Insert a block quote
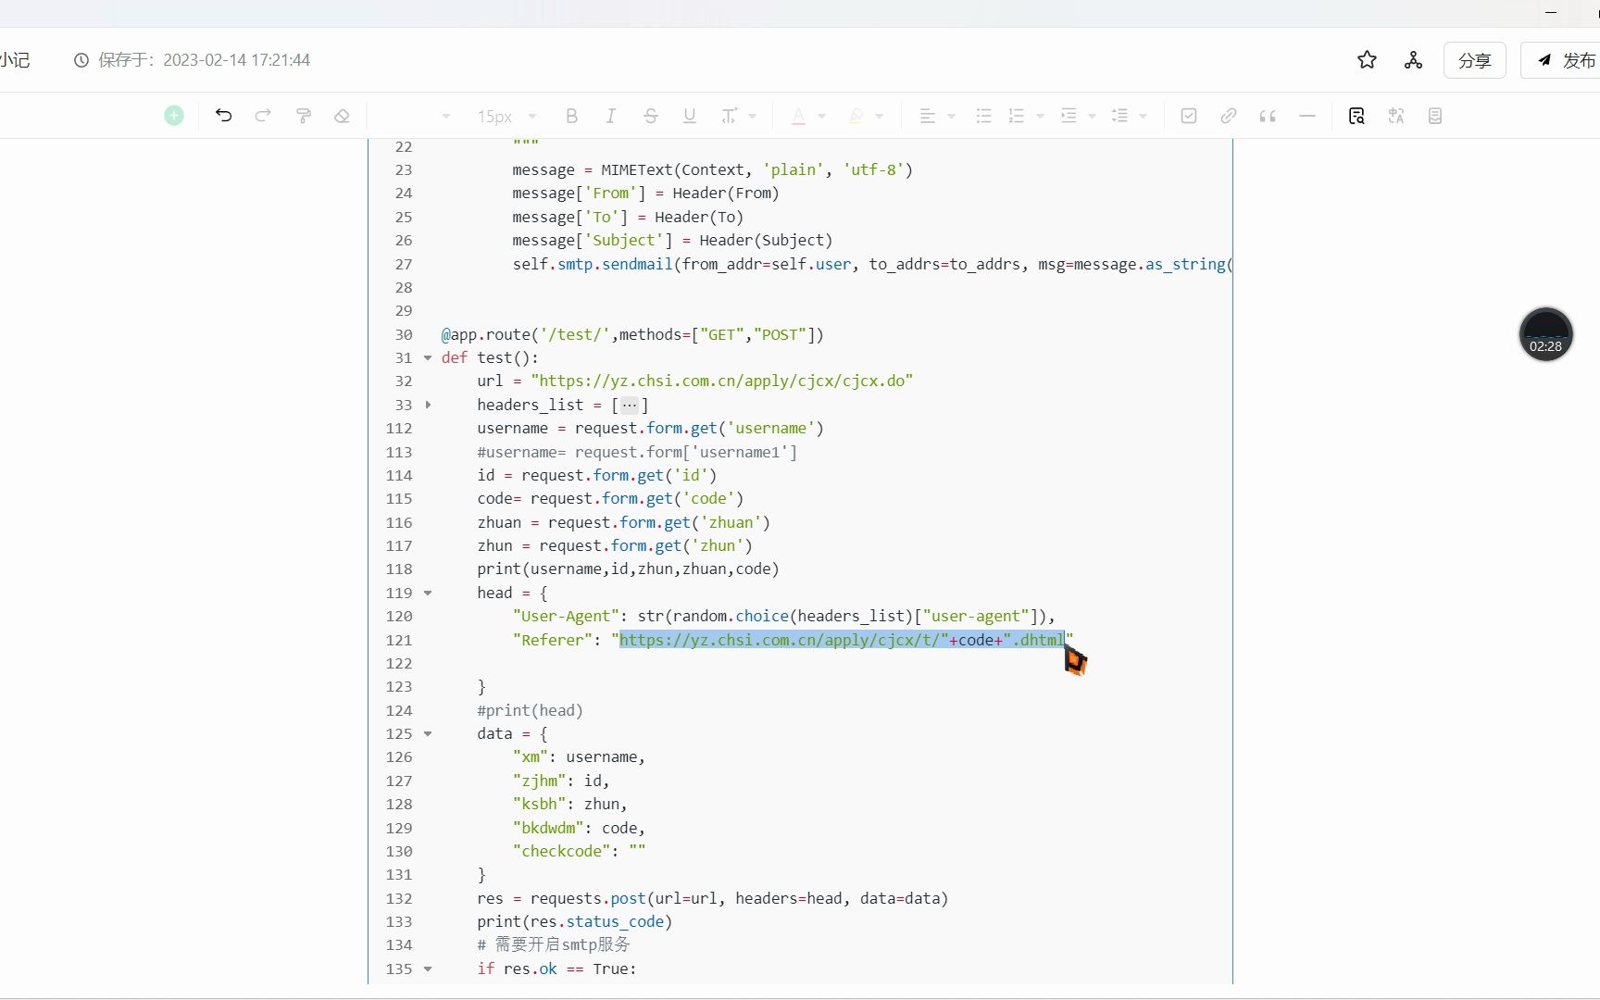Image resolution: width=1600 pixels, height=1000 pixels. (x=1268, y=116)
